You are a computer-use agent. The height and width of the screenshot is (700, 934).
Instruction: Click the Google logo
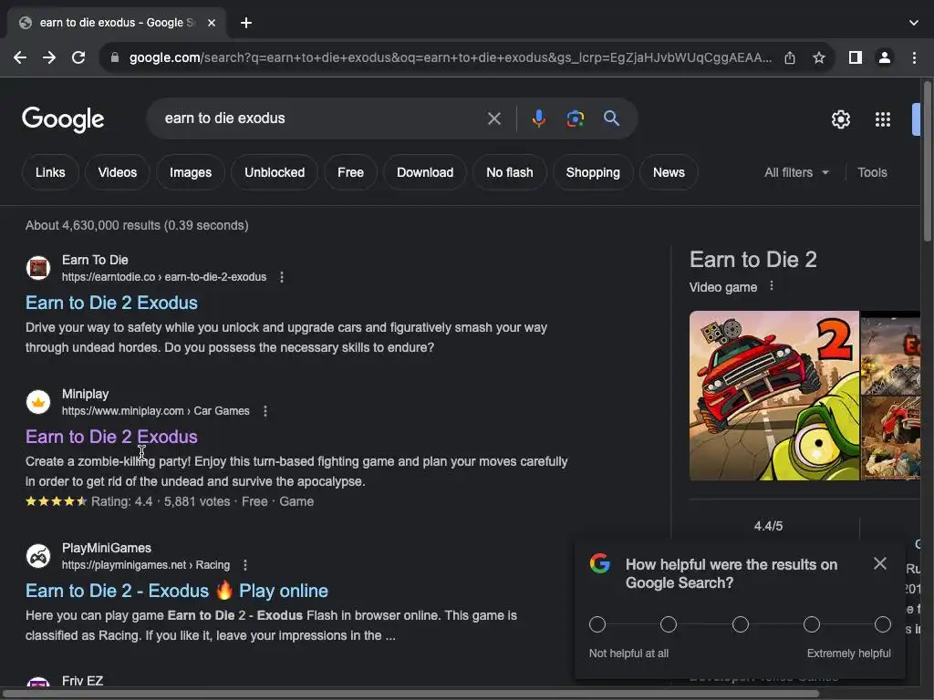click(63, 119)
